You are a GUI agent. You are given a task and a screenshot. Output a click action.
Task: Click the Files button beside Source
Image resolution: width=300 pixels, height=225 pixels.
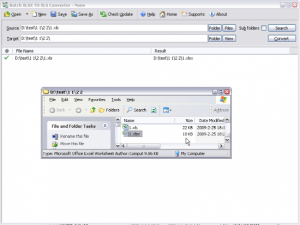click(229, 28)
